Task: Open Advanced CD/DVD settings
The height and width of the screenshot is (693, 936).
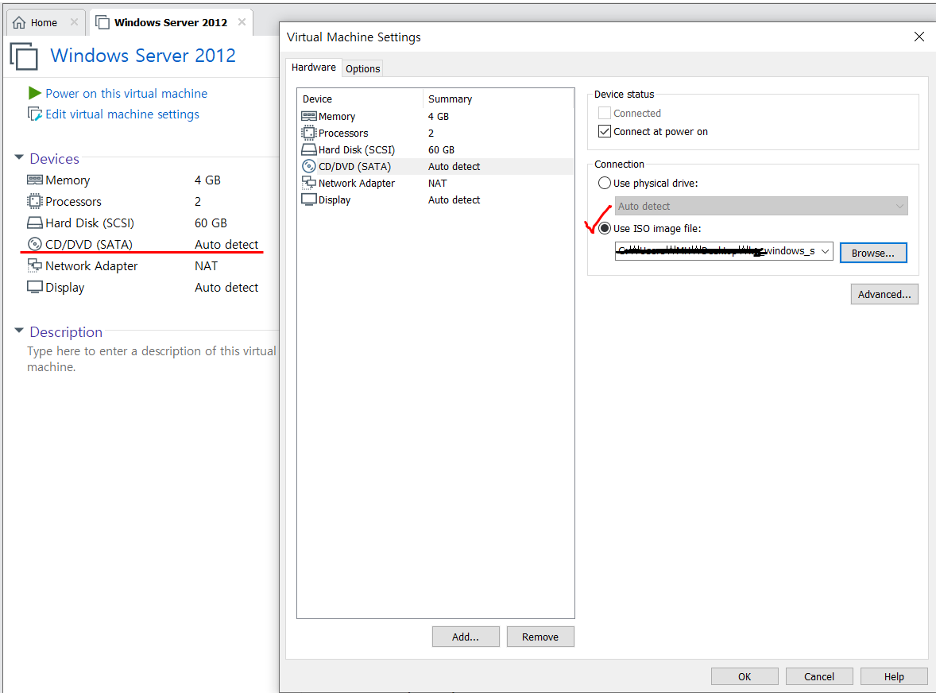Action: pos(884,294)
